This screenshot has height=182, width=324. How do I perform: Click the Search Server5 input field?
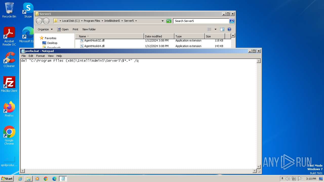201,21
